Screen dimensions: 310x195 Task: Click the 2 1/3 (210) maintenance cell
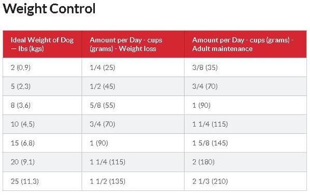(245, 181)
